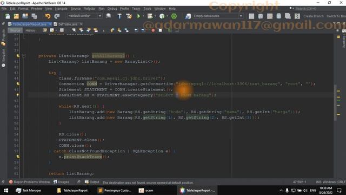Click the Create Branch button
346x195 pixels.
pyautogui.click(x=314, y=16)
